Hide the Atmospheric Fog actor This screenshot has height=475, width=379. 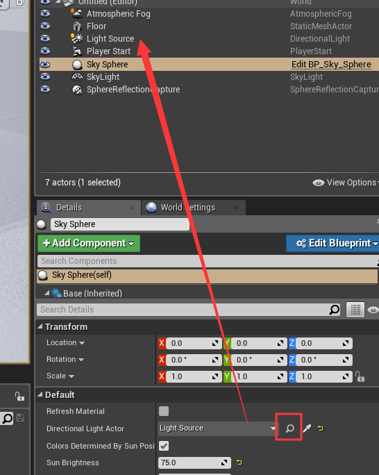coord(45,14)
